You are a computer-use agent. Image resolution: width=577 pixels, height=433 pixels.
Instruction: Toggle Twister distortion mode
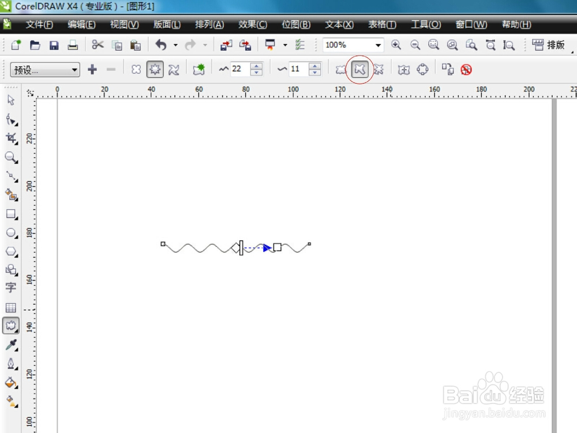click(x=174, y=69)
